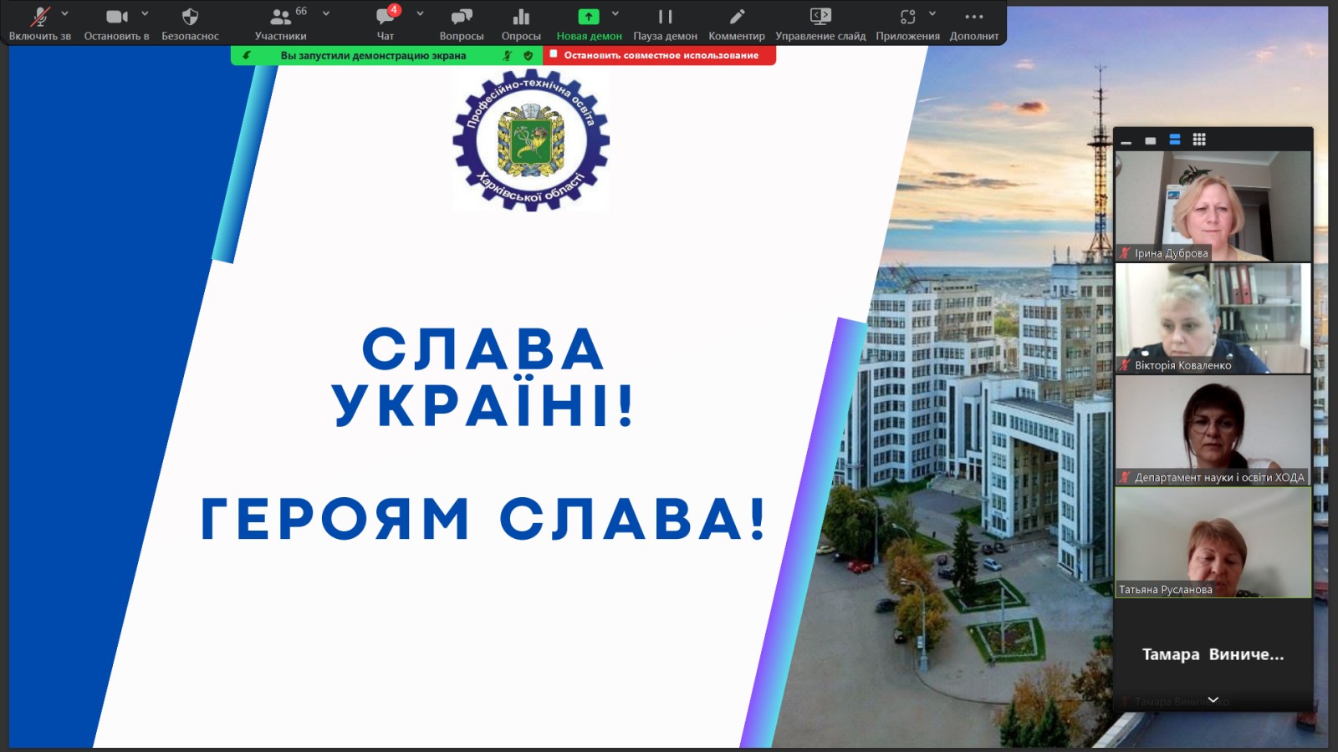
Task: Open the Дополнительно three-dots menu
Action: 974,23
